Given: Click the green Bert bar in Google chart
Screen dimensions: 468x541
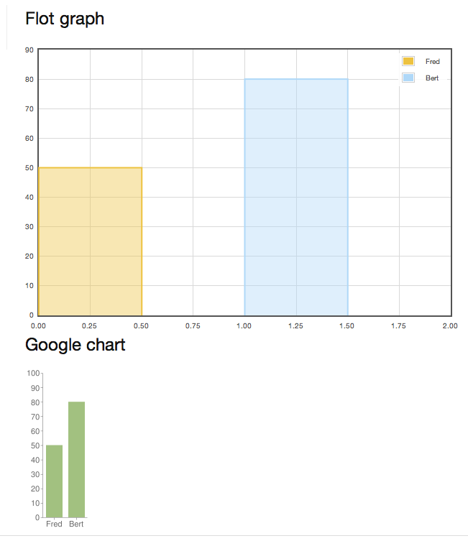Looking at the screenshot, I should pyautogui.click(x=77, y=459).
